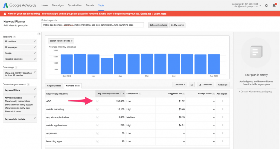Click Show keywords in my account

[x=19, y=105]
